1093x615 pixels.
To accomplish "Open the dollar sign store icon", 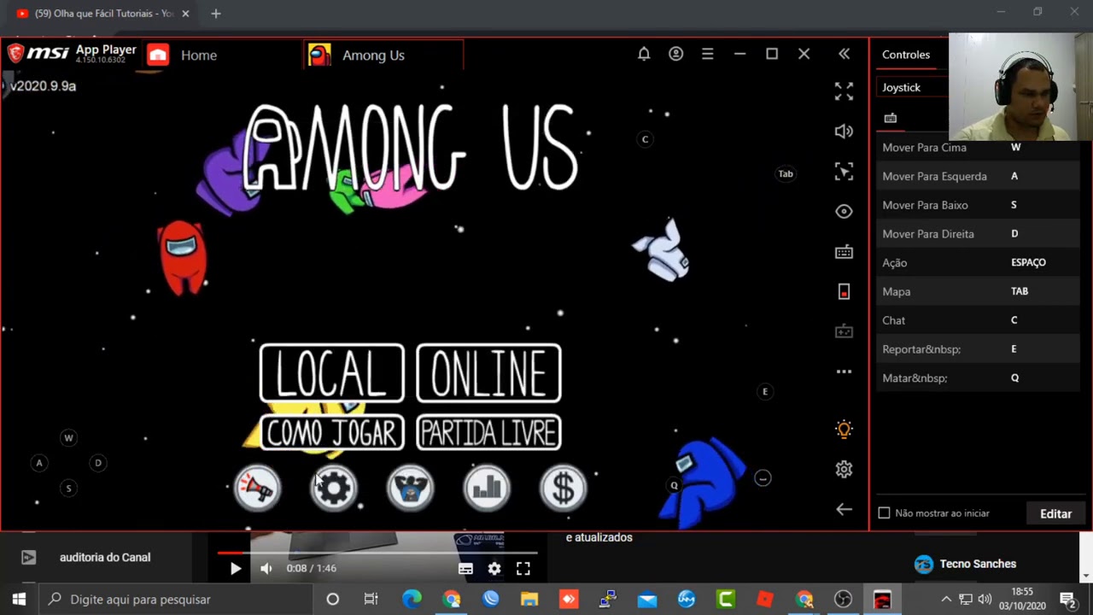I will tap(564, 488).
